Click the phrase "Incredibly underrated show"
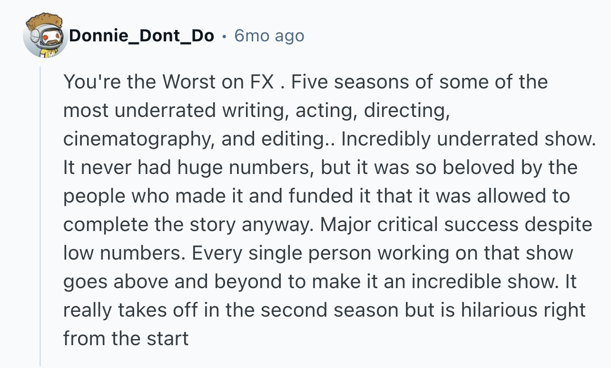 [468, 139]
